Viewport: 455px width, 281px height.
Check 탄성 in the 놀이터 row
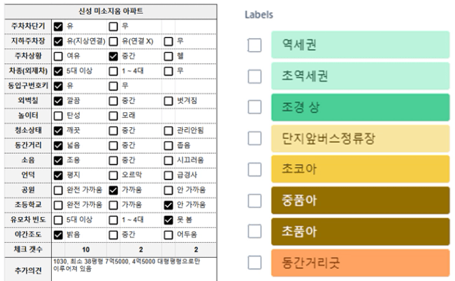(x=58, y=116)
